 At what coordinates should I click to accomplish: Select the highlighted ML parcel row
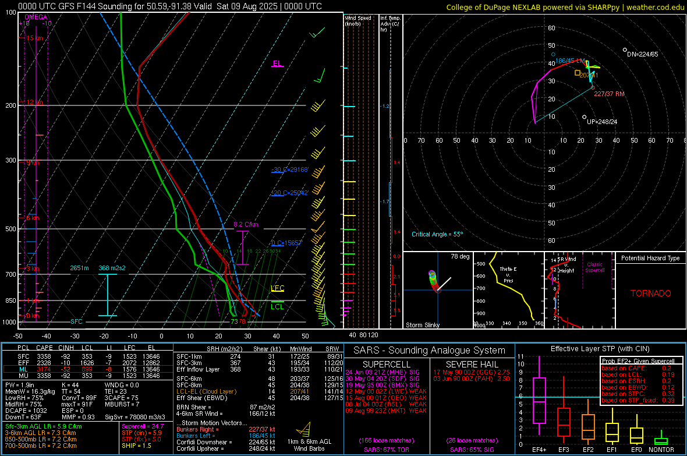point(88,369)
